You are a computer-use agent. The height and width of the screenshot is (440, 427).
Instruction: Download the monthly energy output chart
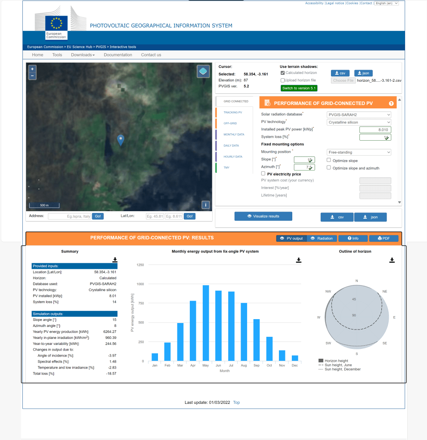[299, 260]
